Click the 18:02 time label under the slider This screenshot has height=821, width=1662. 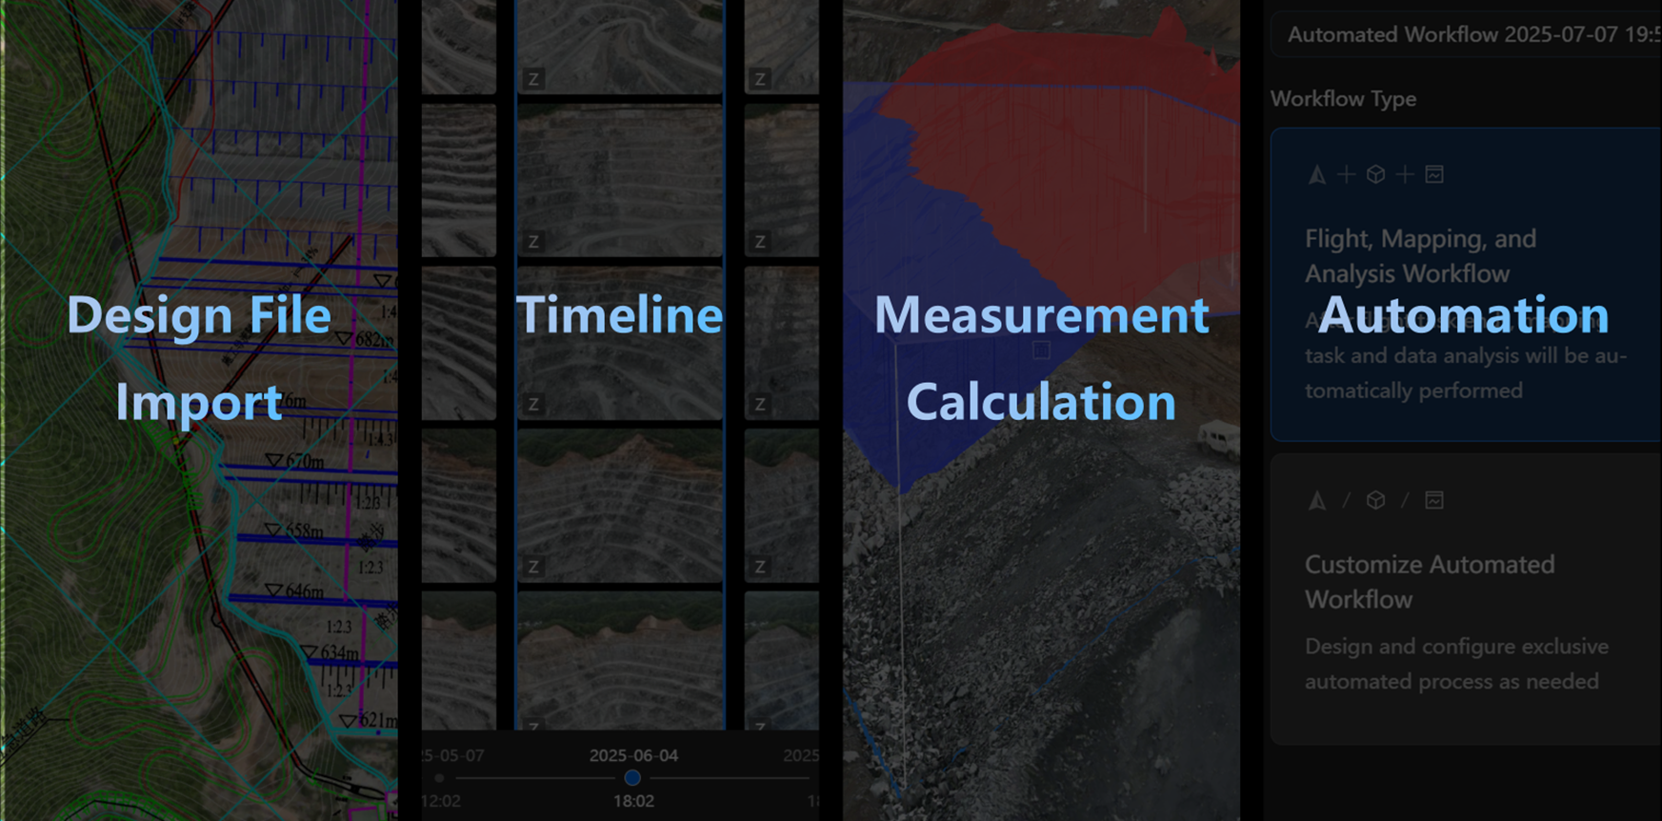pyautogui.click(x=633, y=801)
